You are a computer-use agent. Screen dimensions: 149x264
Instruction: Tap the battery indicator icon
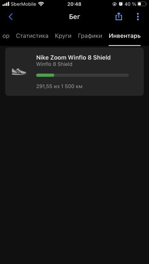[x=142, y=4]
